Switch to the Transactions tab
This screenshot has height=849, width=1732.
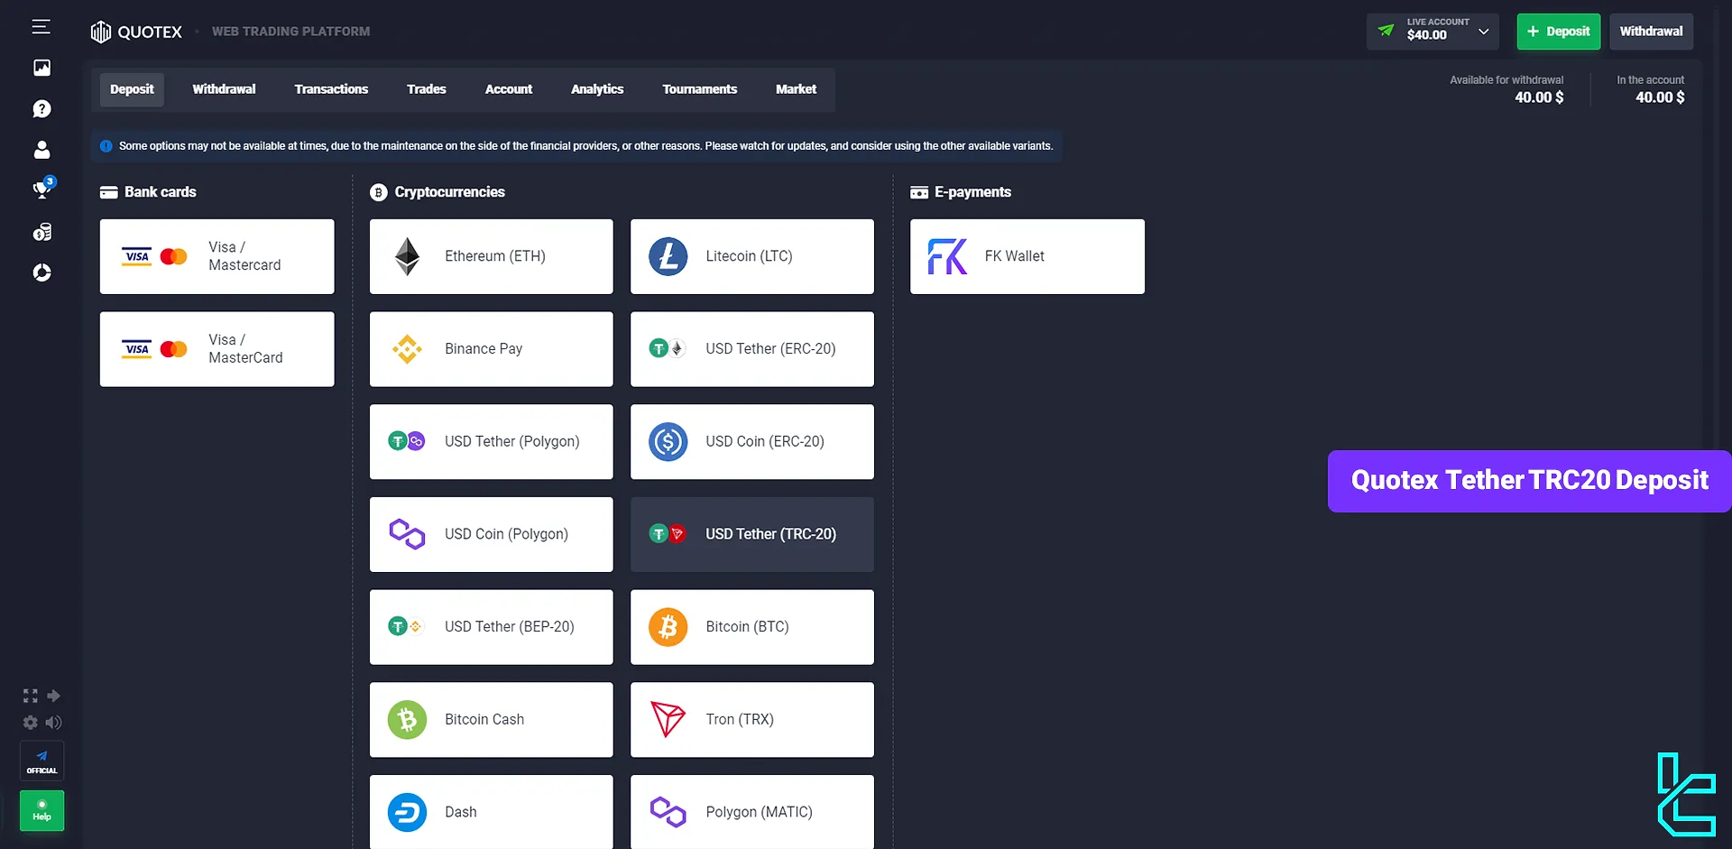coord(331,89)
